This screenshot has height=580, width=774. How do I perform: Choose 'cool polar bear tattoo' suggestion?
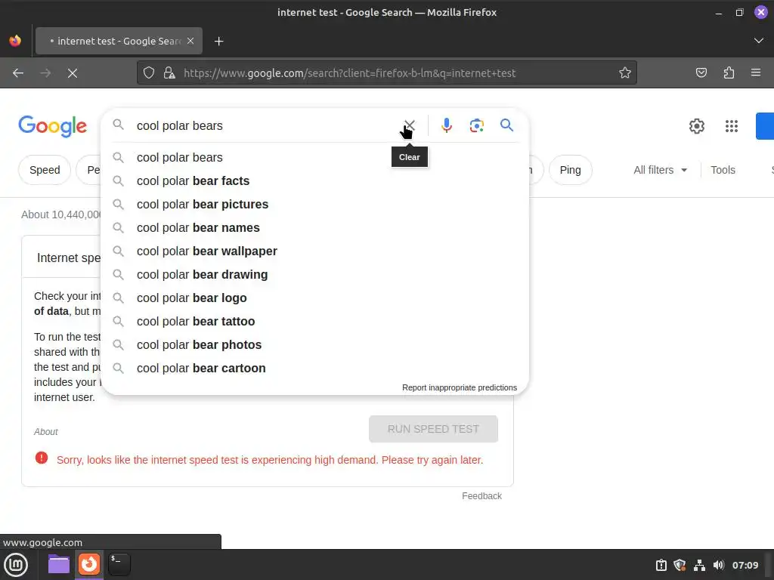pos(314,322)
